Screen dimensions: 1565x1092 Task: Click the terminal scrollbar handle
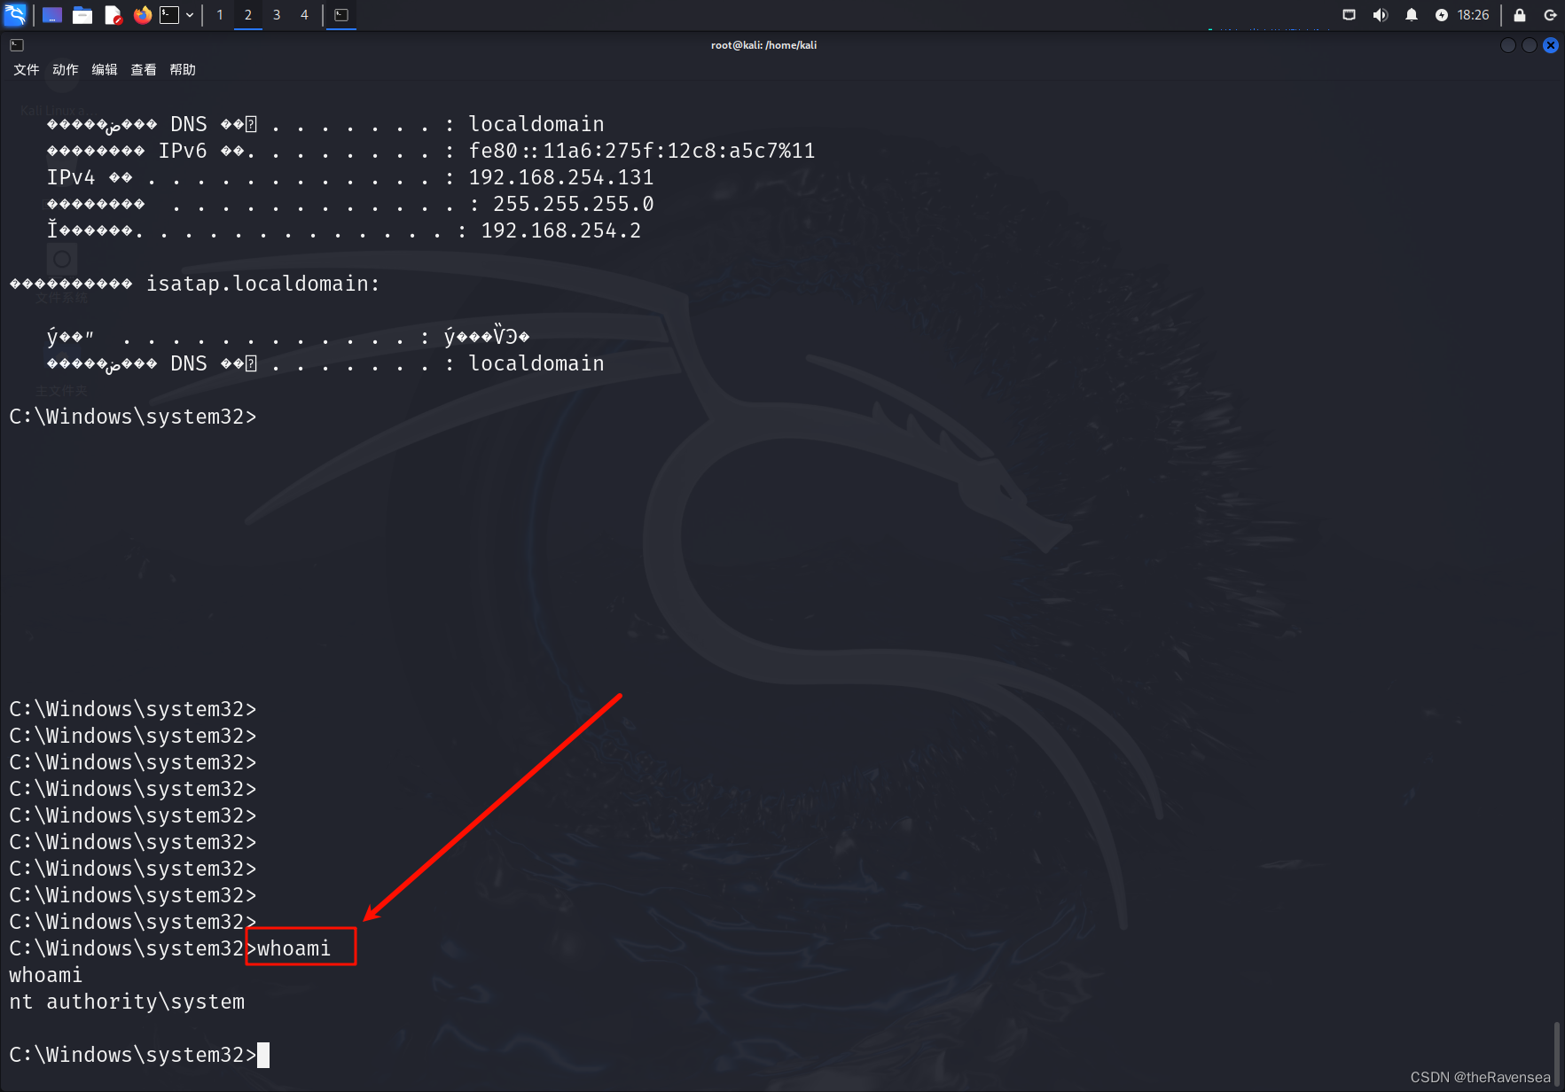(1557, 1052)
